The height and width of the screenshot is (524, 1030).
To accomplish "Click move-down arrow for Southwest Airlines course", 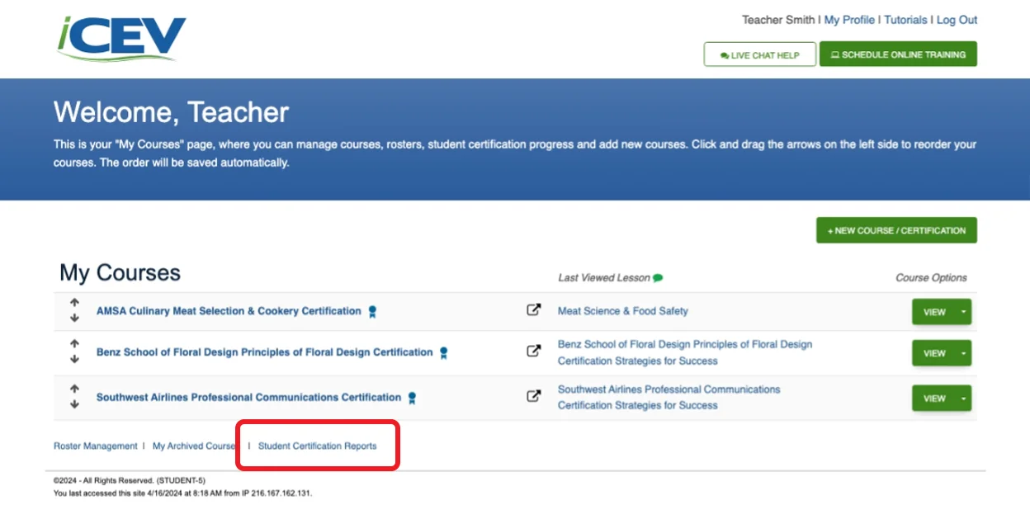I will (74, 404).
